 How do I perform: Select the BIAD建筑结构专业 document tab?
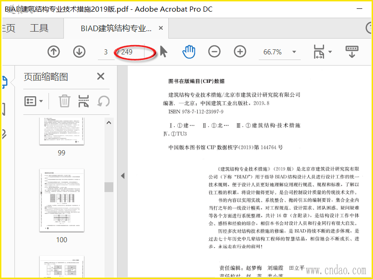click(116, 28)
